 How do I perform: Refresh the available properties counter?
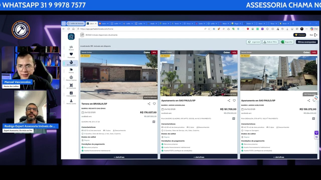[x=82, y=35]
